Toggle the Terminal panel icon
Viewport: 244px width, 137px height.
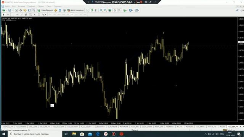(x=29, y=10)
